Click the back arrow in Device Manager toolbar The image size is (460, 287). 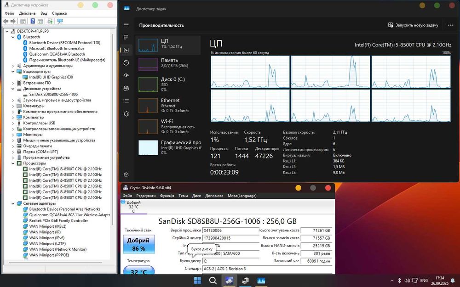coord(6,21)
